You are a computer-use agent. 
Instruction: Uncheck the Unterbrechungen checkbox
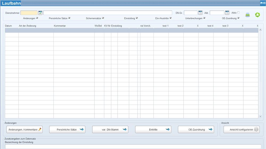coord(204,18)
